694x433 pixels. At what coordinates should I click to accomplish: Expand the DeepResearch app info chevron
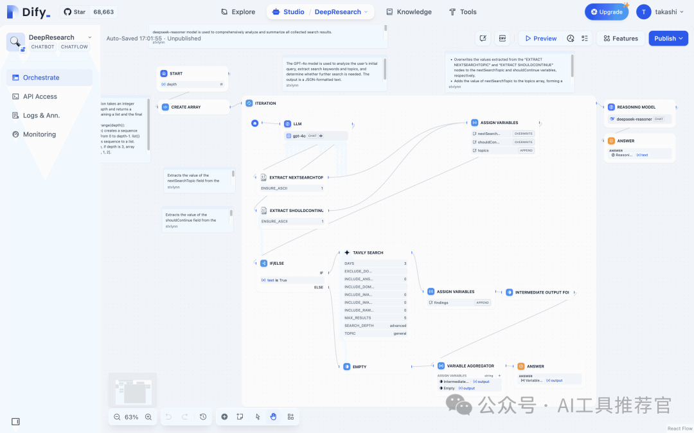90,37
